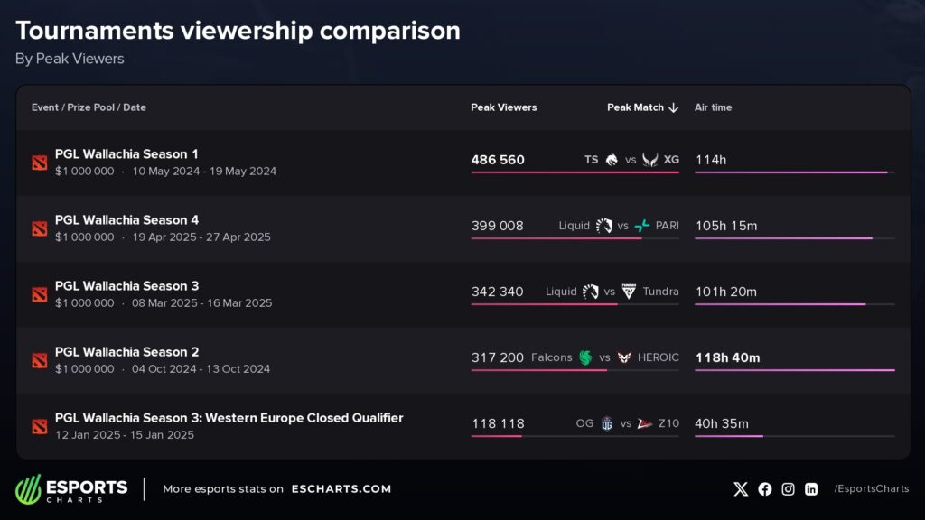Open the LinkedIn social icon

coord(811,488)
